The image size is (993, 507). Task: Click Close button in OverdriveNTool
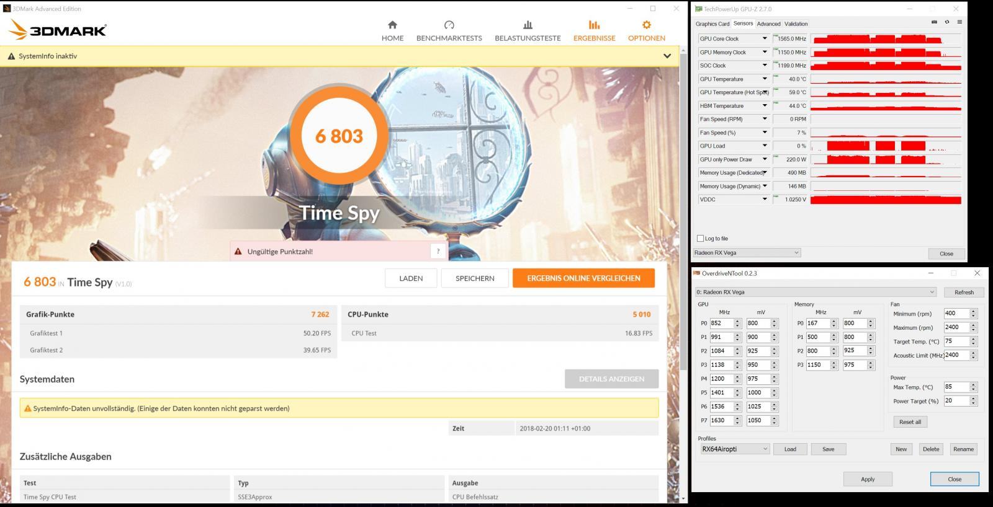pos(955,479)
